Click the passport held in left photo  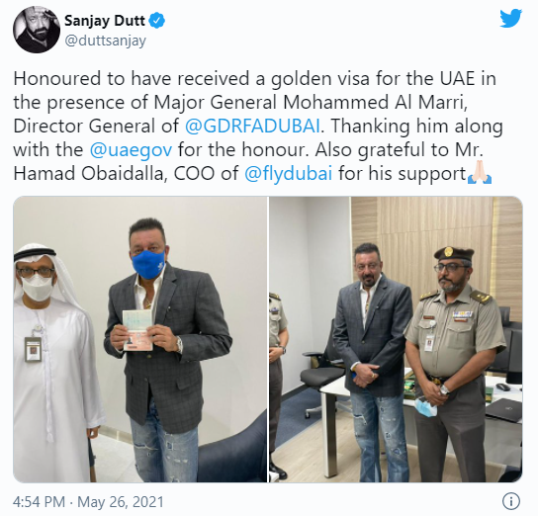[x=137, y=330]
